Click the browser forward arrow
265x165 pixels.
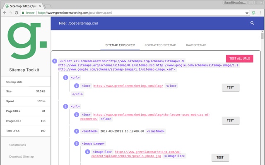(x=10, y=13)
